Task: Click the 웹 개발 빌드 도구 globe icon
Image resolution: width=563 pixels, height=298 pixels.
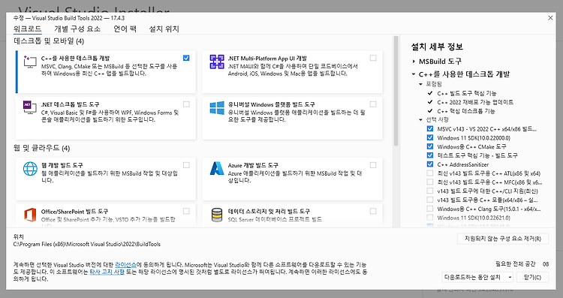Action: pos(30,168)
